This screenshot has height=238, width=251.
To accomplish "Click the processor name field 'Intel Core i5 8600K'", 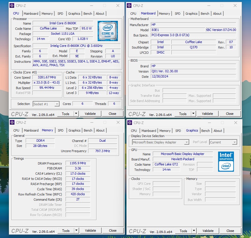I will tap(63, 23).
